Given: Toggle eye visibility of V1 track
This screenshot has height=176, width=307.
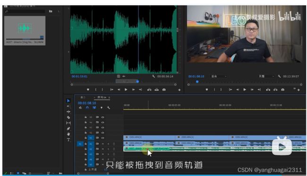Looking at the screenshot, I should tap(102, 138).
